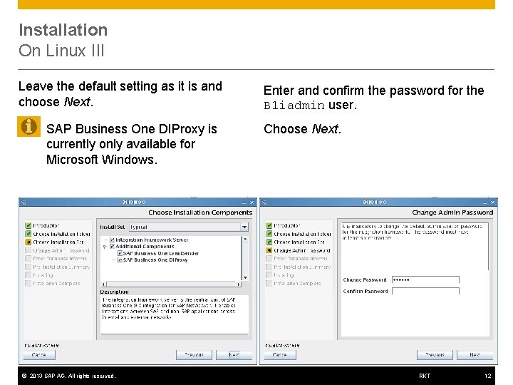This screenshot has width=513, height=385.
Task: Click Introduction step checkmark in right installer window
Action: click(x=269, y=225)
